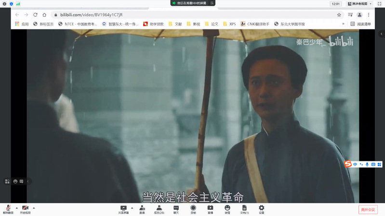Expand video options arrow beside camera
The height and width of the screenshot is (216, 385).
click(34, 208)
